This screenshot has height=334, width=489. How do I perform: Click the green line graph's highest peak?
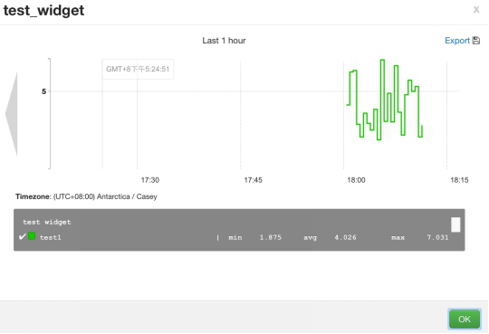tap(382, 60)
